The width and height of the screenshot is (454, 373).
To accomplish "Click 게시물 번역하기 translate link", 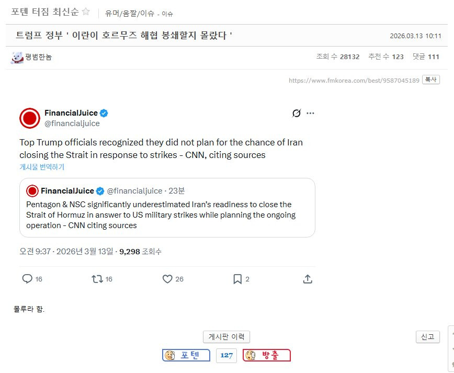I will pos(42,167).
